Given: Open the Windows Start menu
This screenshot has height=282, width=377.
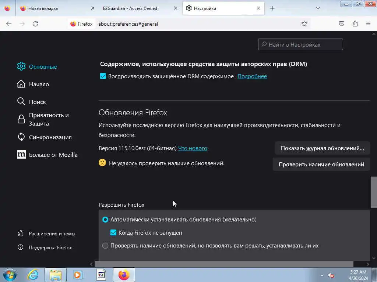Looking at the screenshot, I should click(10, 275).
